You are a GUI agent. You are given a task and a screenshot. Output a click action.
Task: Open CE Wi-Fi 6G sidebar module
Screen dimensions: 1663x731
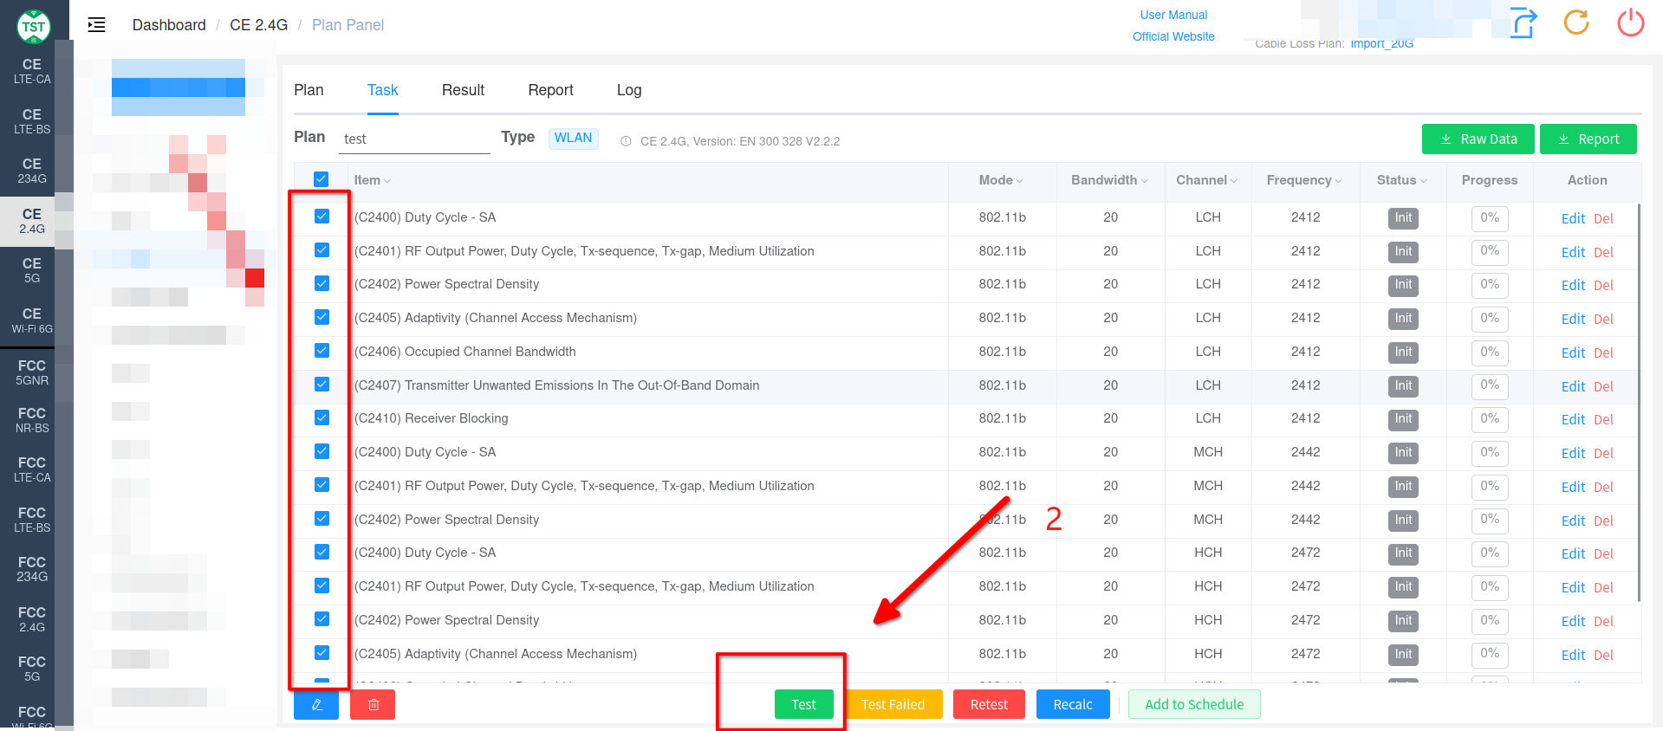[32, 320]
